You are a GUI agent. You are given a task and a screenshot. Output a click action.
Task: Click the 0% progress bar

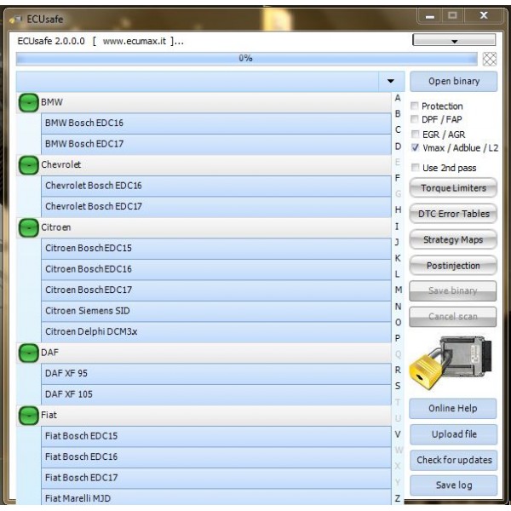247,59
